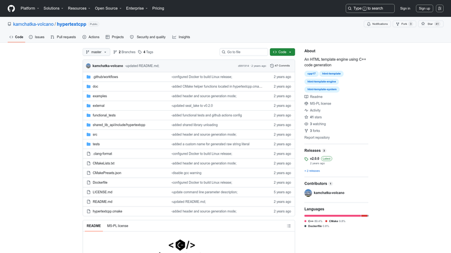This screenshot has width=451, height=253.
Task: Open the green Code dropdown button
Action: tap(282, 52)
